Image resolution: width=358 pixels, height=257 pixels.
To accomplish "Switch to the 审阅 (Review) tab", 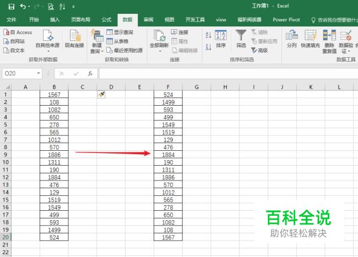I will (148, 20).
